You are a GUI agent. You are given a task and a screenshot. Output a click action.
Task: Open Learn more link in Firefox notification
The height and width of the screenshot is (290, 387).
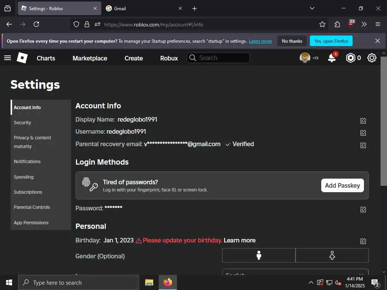260,41
